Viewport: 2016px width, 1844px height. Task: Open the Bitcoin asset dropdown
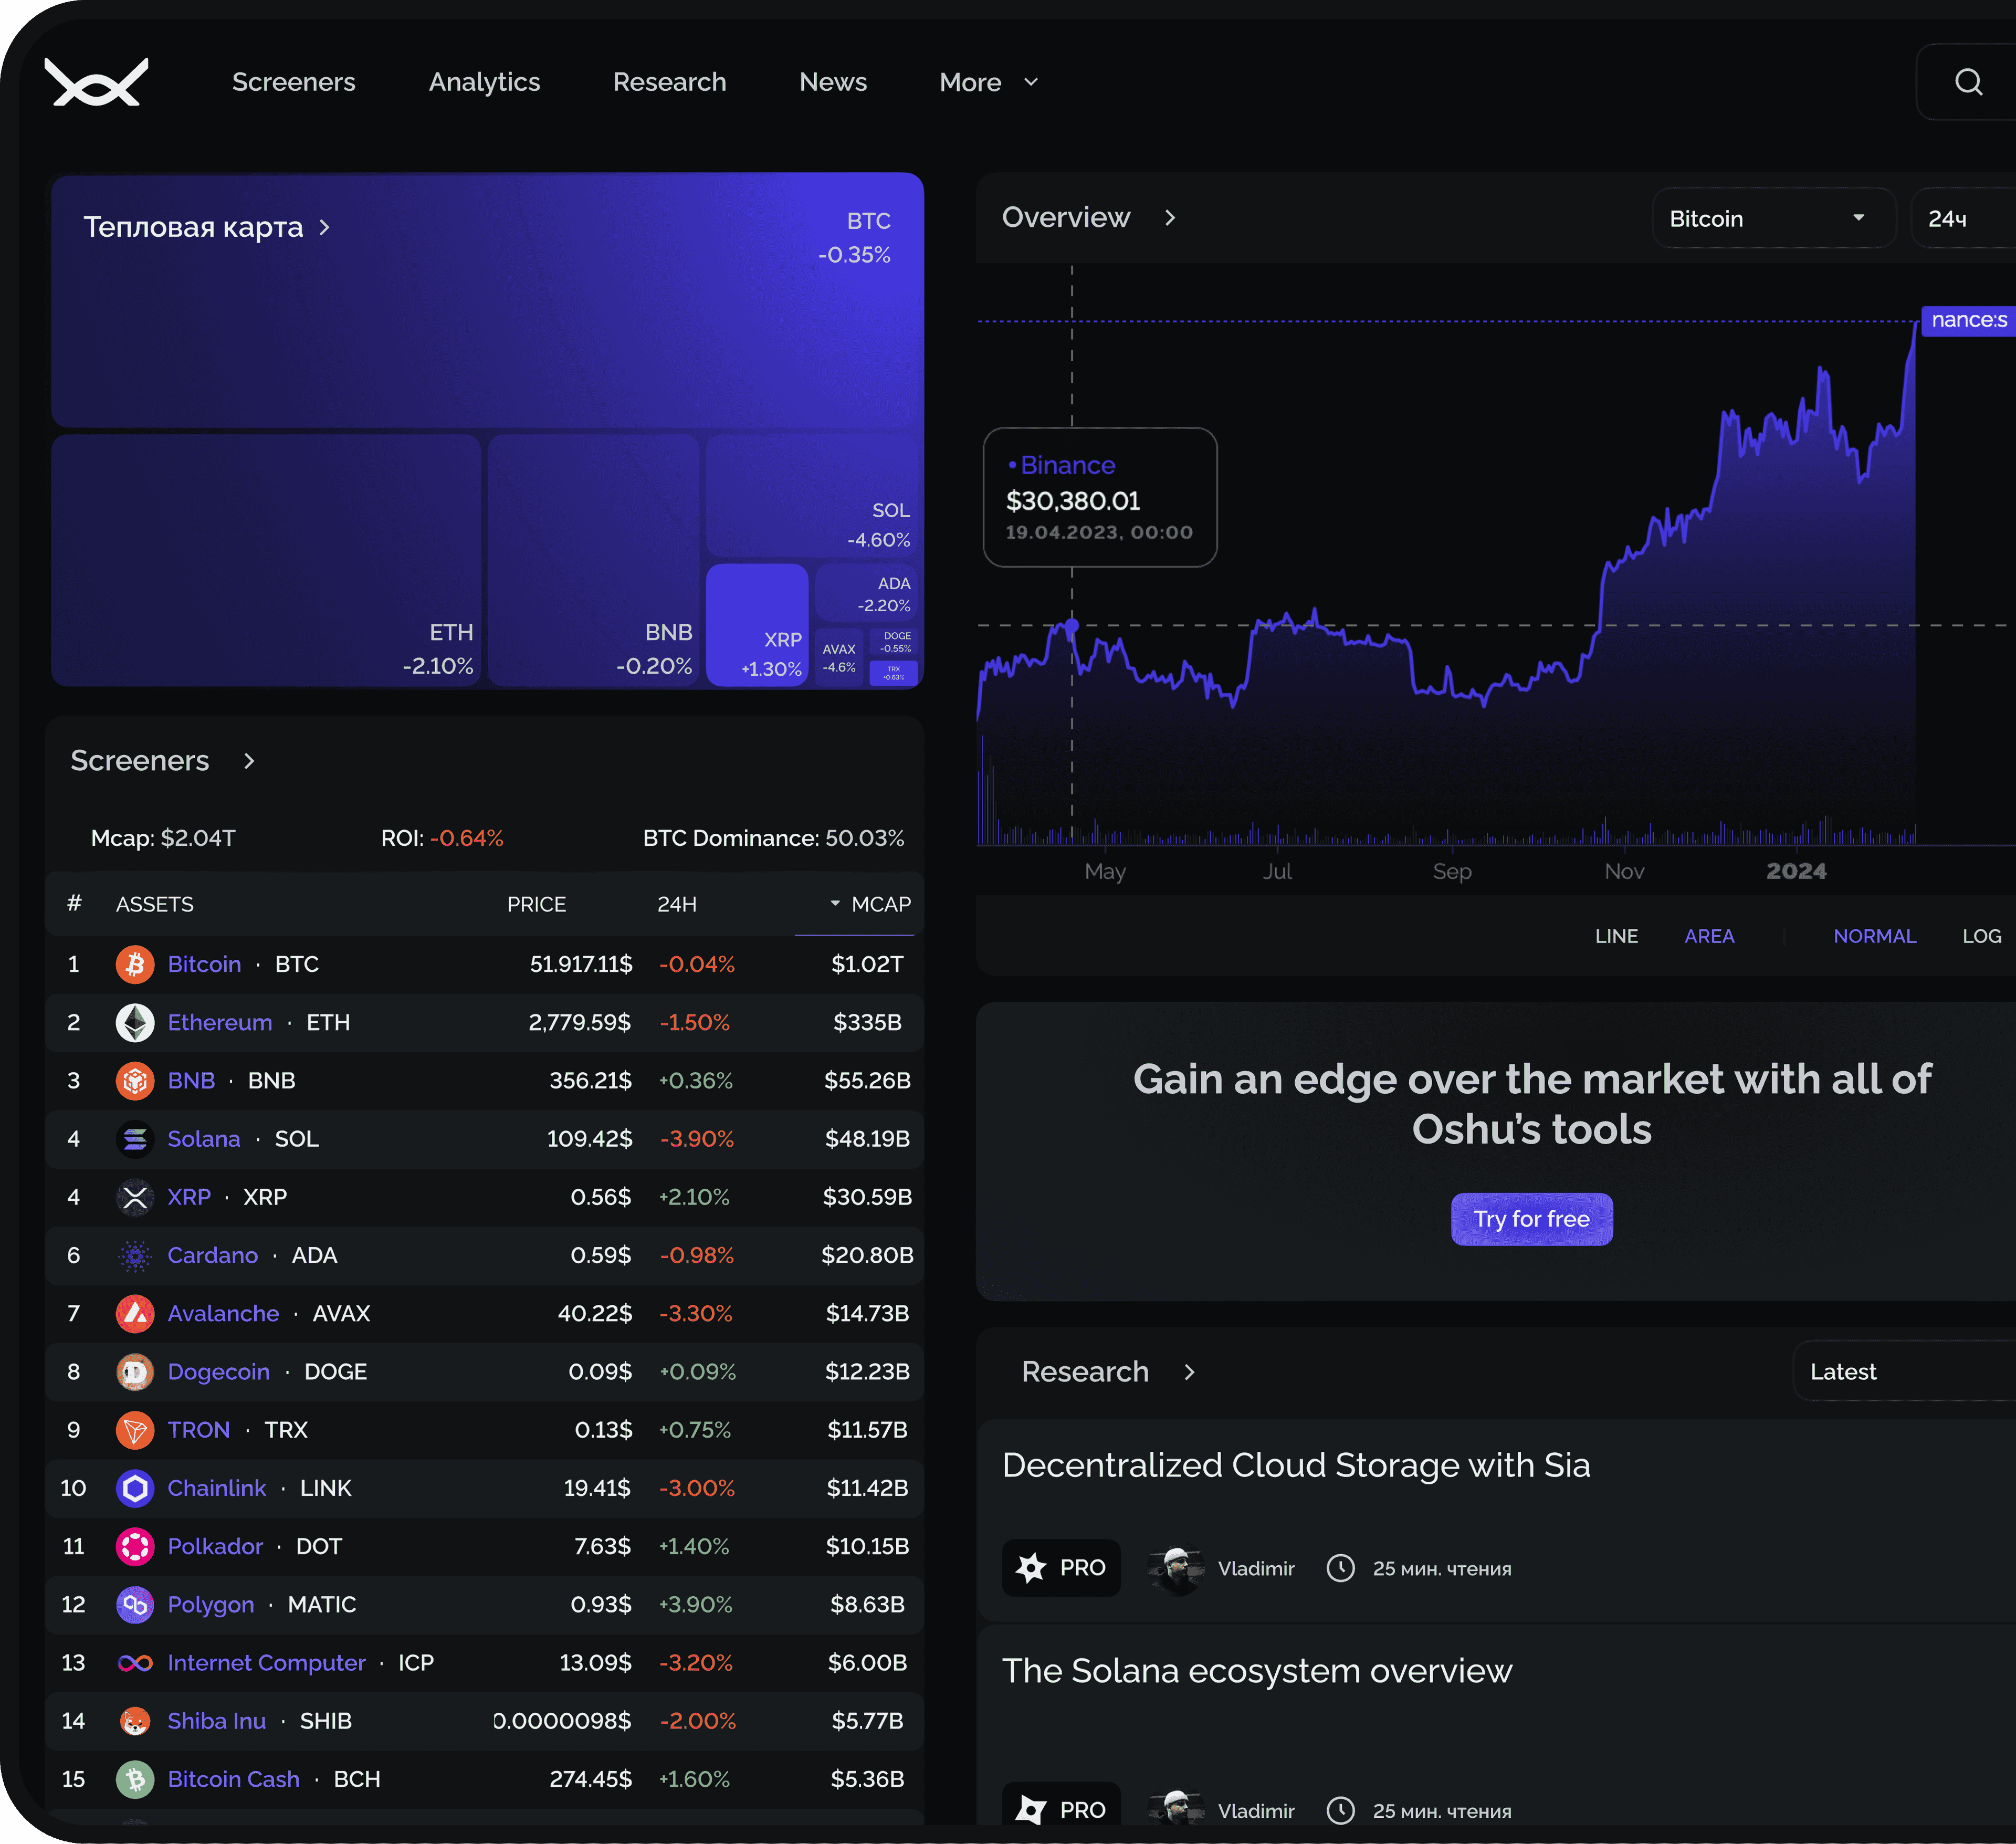[x=1773, y=218]
